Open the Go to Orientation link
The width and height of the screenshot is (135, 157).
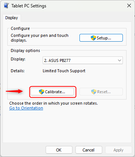[26, 108]
